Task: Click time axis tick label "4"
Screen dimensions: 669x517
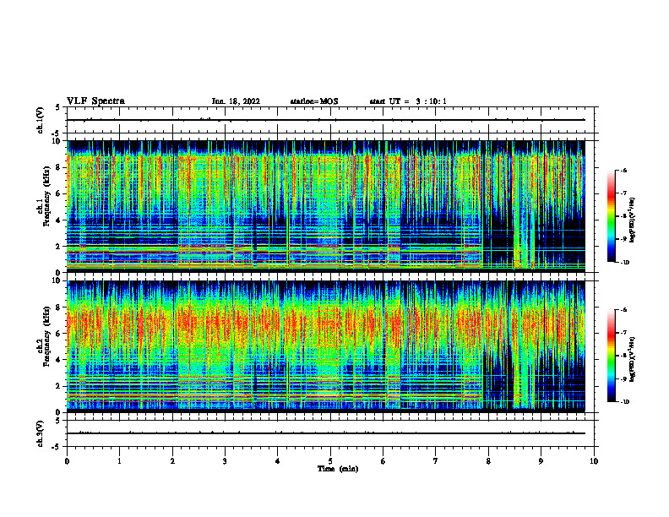Action: (x=278, y=461)
